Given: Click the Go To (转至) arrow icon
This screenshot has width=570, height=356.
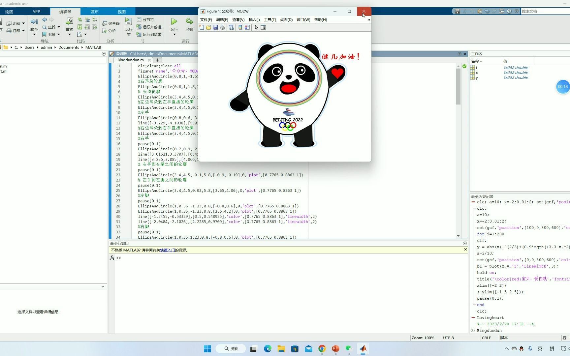Looking at the screenshot, I should click(x=34, y=21).
